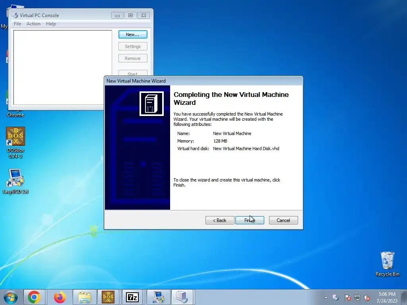This screenshot has height=305, width=407.
Task: Open Action Center flag icon
Action: click(347, 297)
